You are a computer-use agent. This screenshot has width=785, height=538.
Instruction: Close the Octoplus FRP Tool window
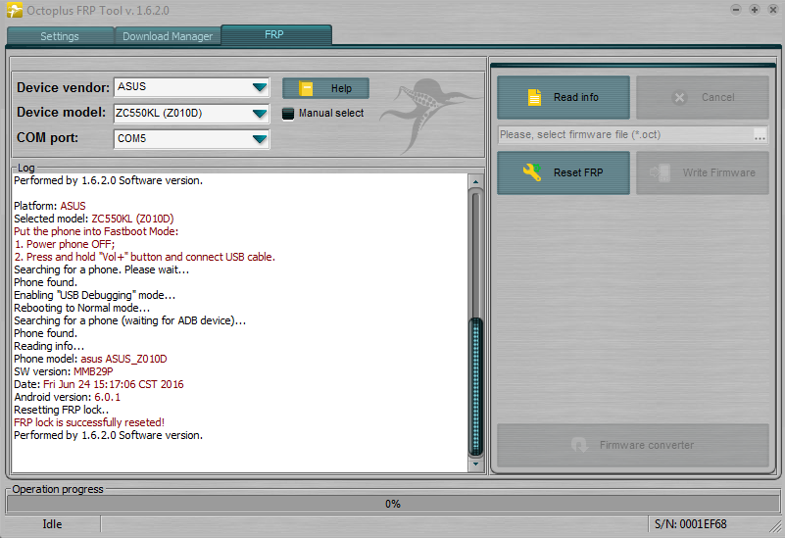[773, 10]
